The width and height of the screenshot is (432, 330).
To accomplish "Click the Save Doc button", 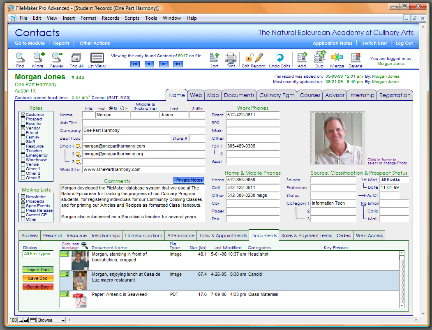I will coord(38,278).
